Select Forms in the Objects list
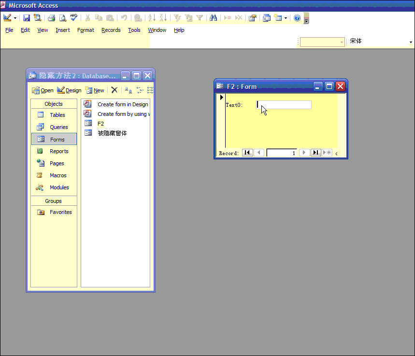Viewport: 415px width, 356px height. pos(54,139)
